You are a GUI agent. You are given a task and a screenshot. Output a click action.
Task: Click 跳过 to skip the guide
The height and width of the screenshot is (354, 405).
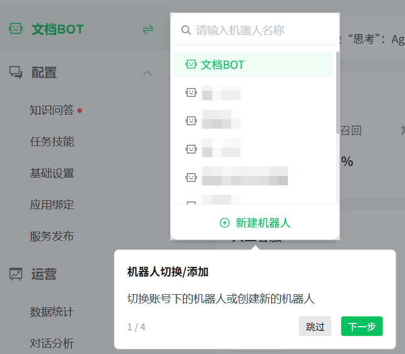[x=315, y=326]
